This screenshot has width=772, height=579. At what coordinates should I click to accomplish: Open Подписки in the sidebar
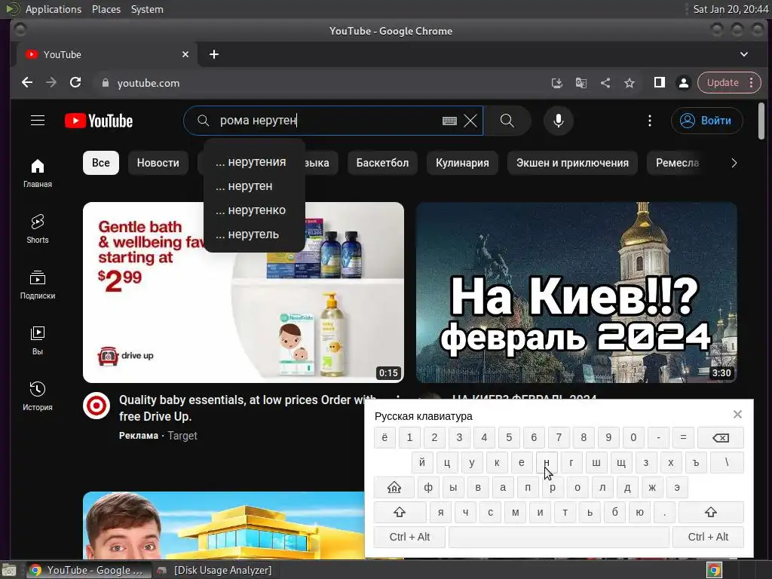[x=38, y=285]
